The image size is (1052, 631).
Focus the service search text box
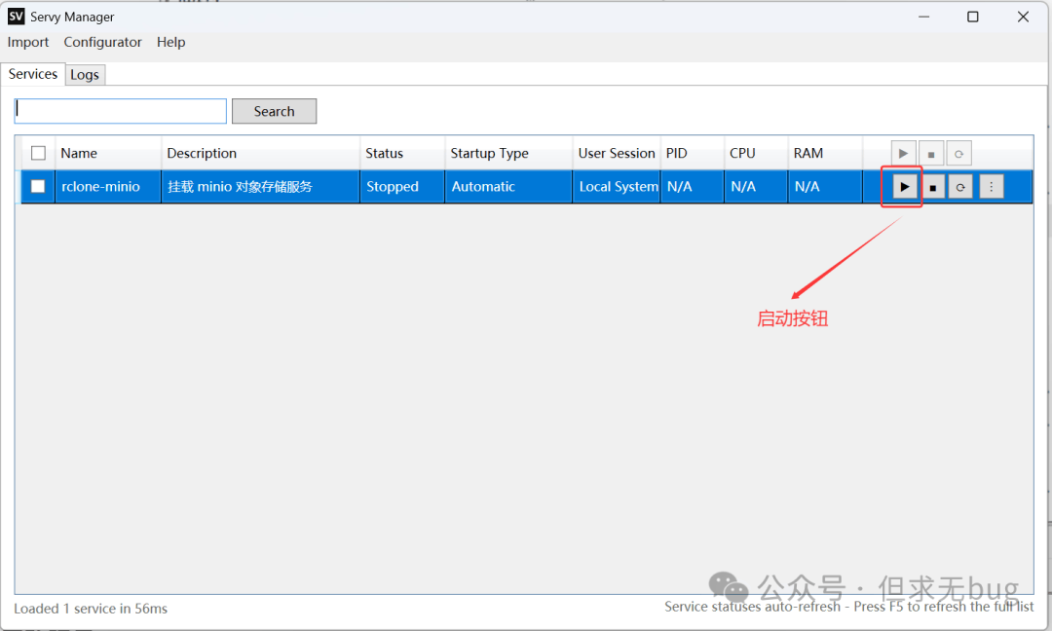pyautogui.click(x=121, y=111)
